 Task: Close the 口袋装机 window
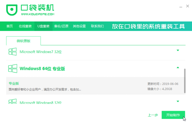coord(187,6)
